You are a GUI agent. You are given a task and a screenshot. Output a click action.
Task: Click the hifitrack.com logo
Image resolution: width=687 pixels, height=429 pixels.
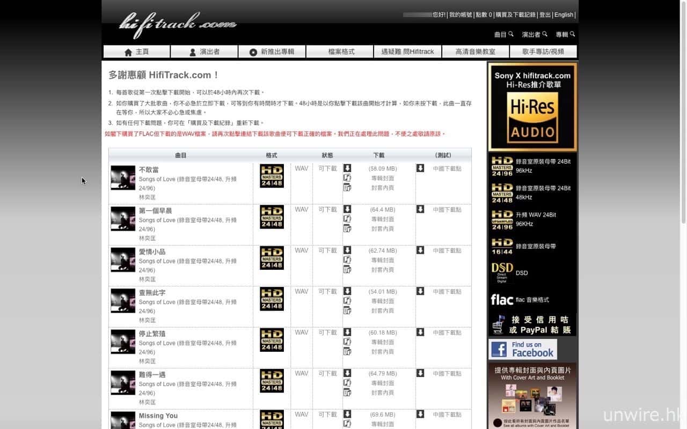pyautogui.click(x=178, y=24)
